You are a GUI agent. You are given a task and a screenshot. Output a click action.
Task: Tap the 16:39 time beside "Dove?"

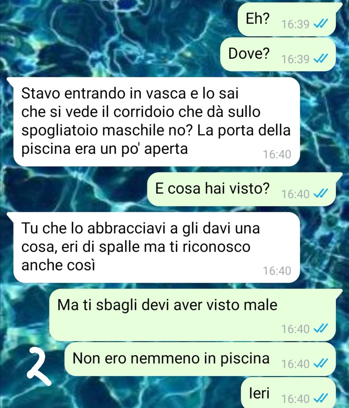pyautogui.click(x=295, y=59)
